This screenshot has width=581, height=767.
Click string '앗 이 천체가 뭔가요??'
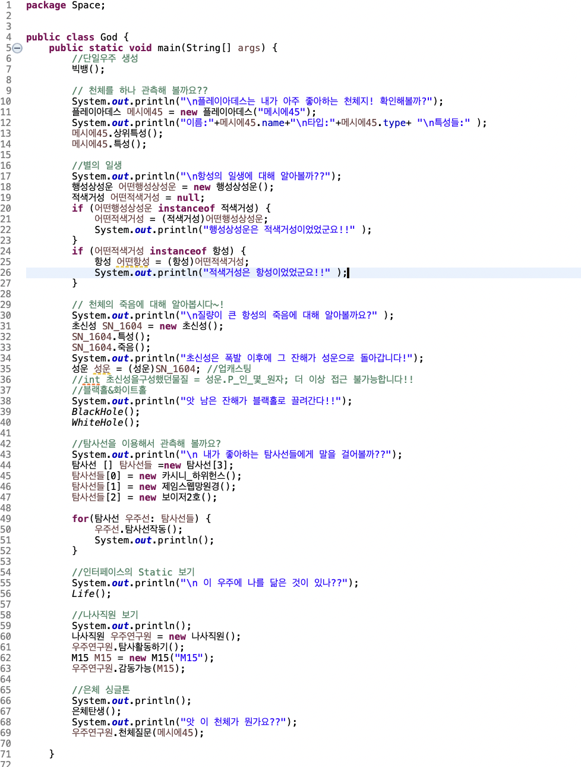[234, 722]
